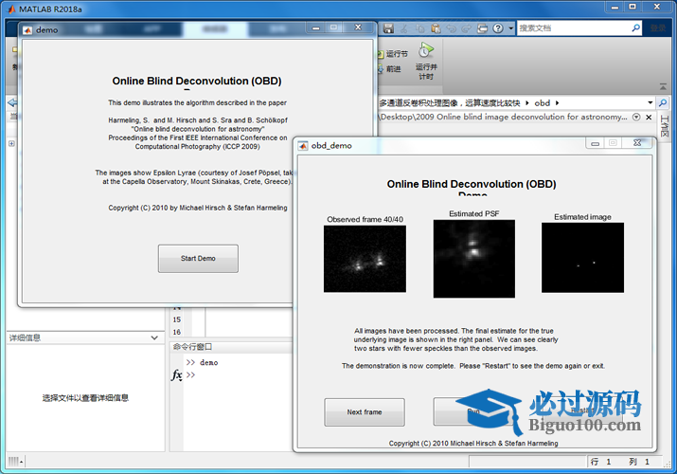Viewport: 677px width, 474px height.
Task: Click the Next frame button
Action: tap(365, 412)
